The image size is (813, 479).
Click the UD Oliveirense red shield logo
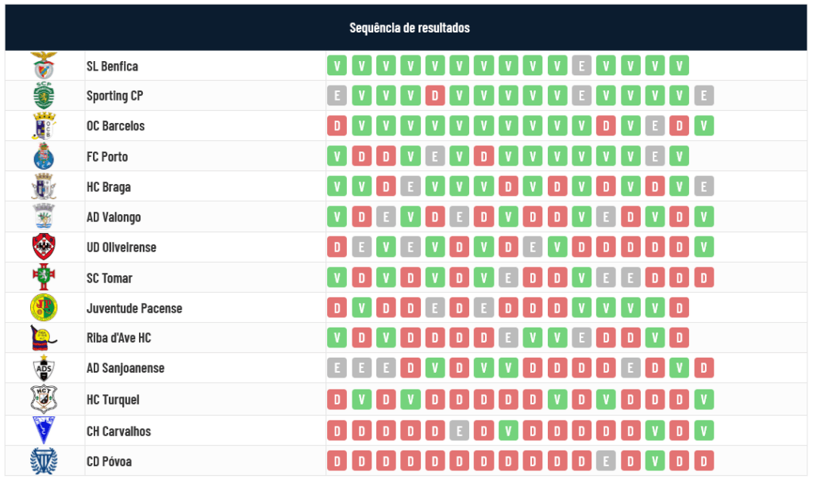[x=44, y=247]
